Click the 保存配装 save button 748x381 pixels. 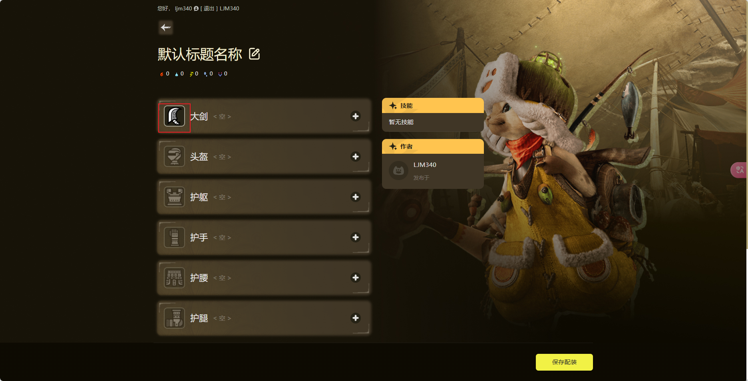(x=564, y=362)
